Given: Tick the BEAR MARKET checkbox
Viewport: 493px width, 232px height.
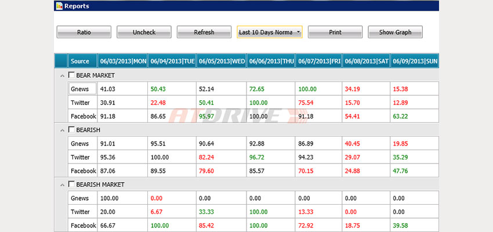Looking at the screenshot, I should [71, 75].
